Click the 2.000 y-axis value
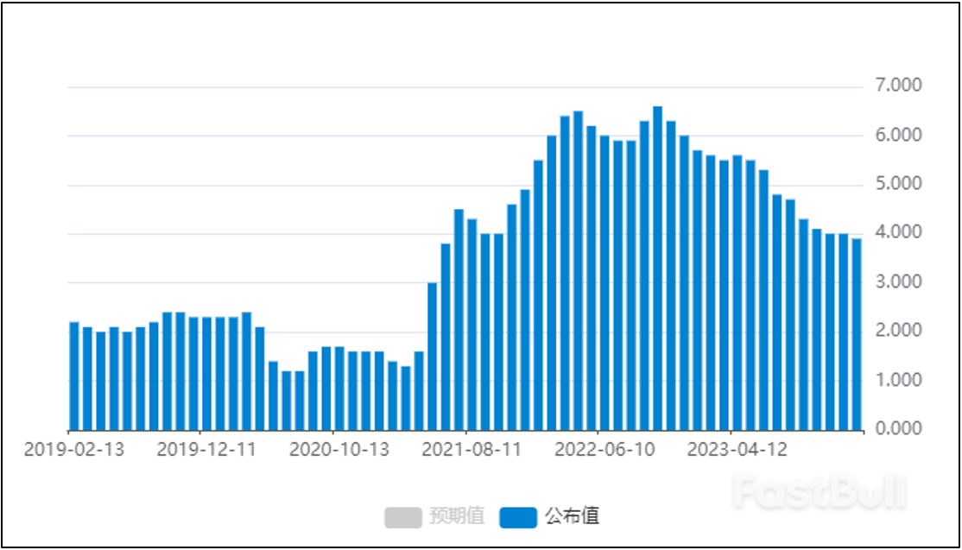 (898, 330)
